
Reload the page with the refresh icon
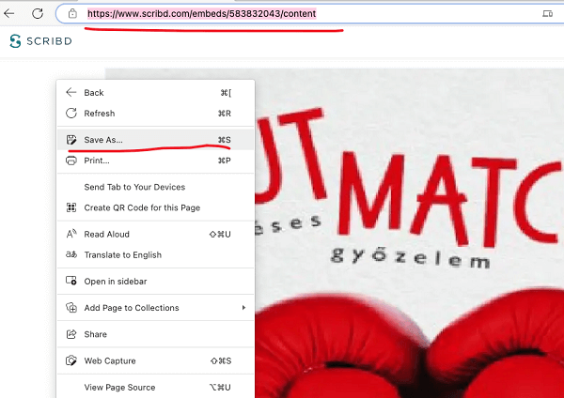[38, 14]
